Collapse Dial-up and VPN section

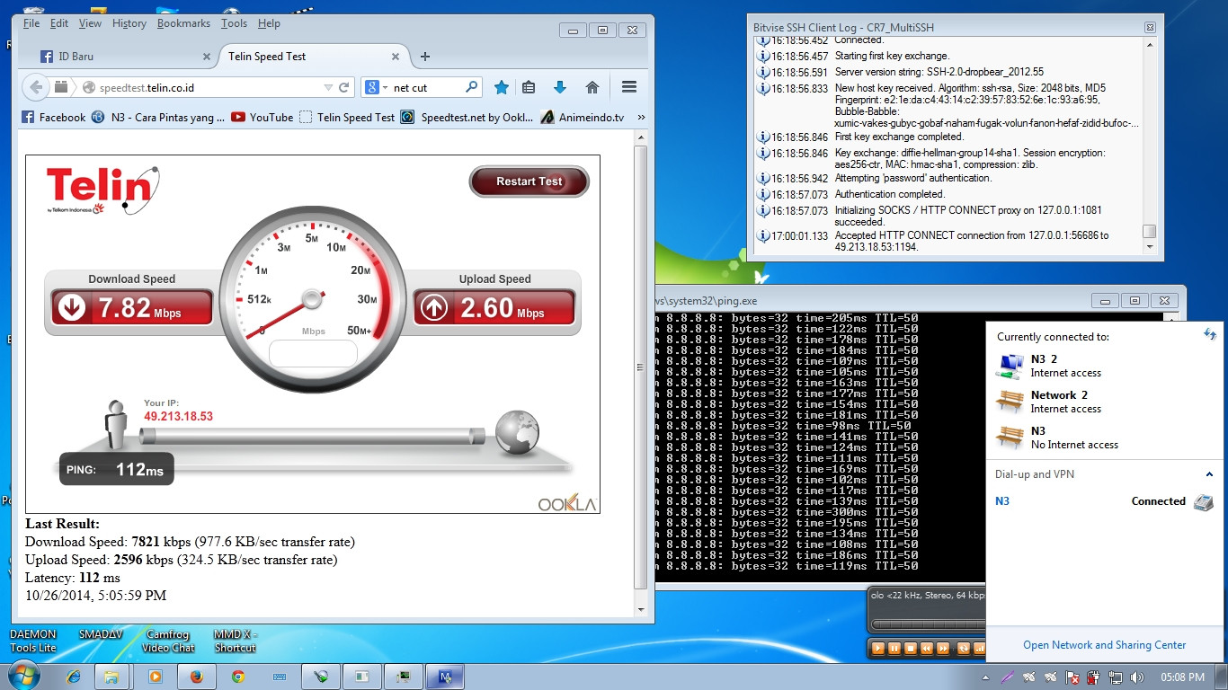coord(1209,474)
